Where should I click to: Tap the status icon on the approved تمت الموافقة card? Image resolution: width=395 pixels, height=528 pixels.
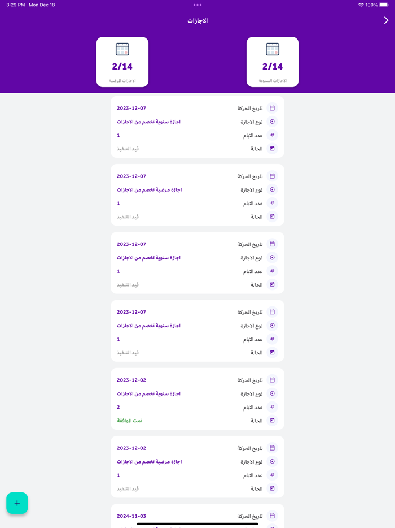pos(272,421)
